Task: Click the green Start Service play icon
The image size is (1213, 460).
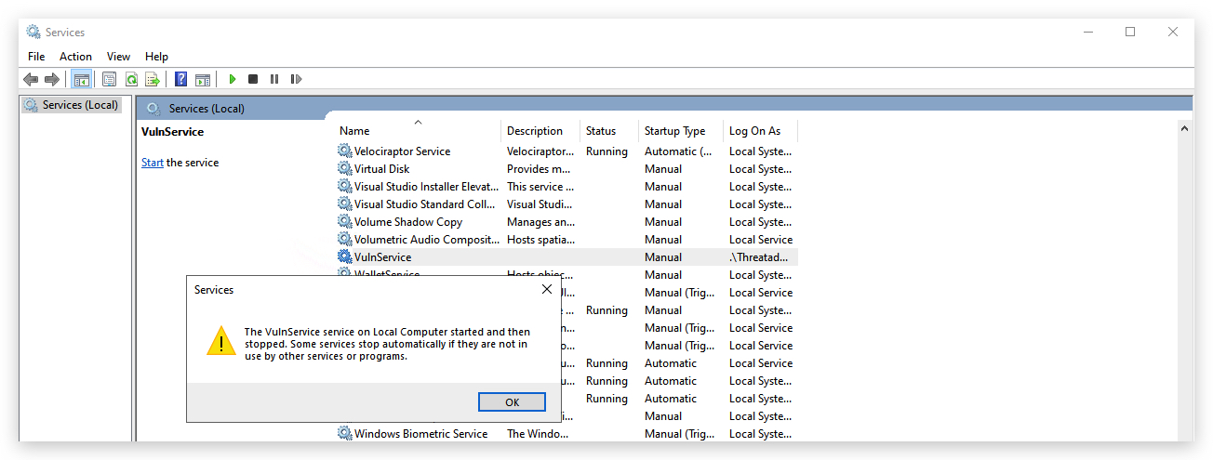Action: point(233,80)
